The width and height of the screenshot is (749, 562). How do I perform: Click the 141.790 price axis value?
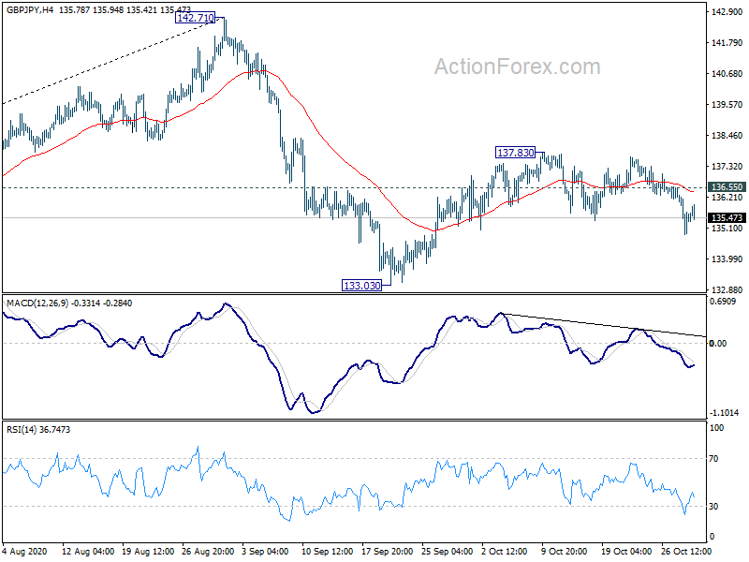pyautogui.click(x=727, y=43)
